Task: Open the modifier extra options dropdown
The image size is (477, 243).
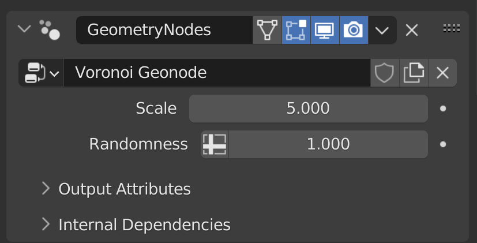Action: click(382, 30)
